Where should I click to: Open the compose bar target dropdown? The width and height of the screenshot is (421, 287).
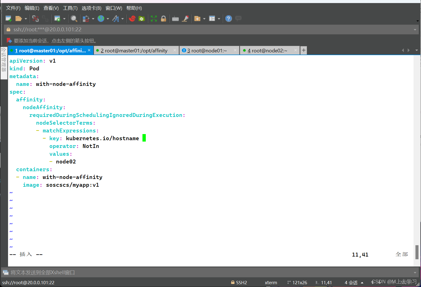click(415, 273)
